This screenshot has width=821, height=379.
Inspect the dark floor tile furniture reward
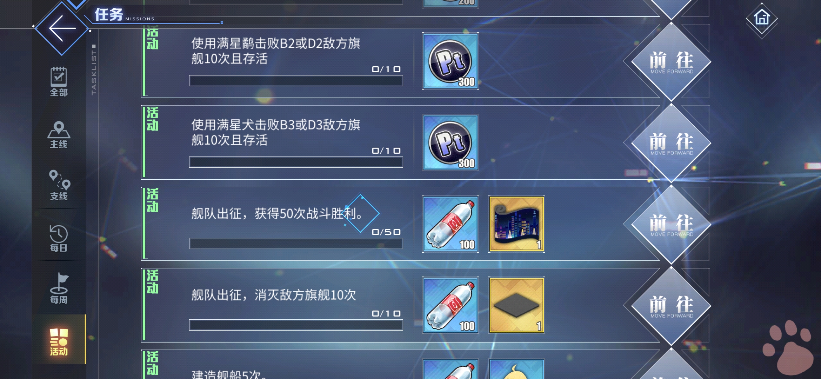pyautogui.click(x=516, y=306)
